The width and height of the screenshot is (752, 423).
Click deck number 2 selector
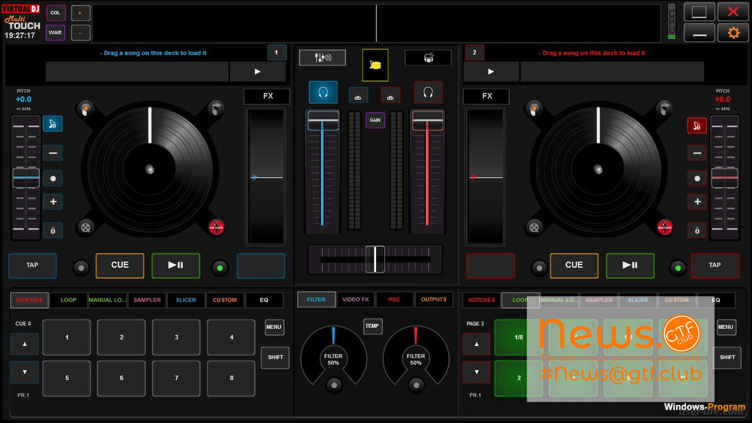coord(474,53)
